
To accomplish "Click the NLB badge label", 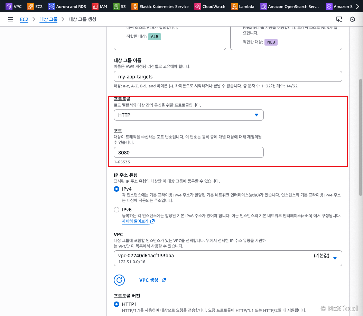I will point(271,42).
